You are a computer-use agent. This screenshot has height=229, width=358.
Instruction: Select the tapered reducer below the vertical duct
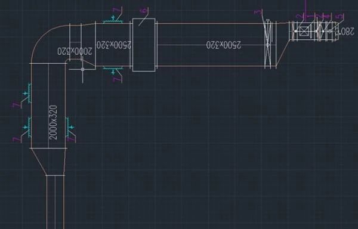[48, 162]
